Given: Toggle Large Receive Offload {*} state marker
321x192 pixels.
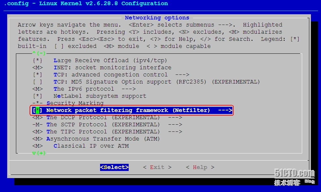Looking at the screenshot, I should point(37,61).
